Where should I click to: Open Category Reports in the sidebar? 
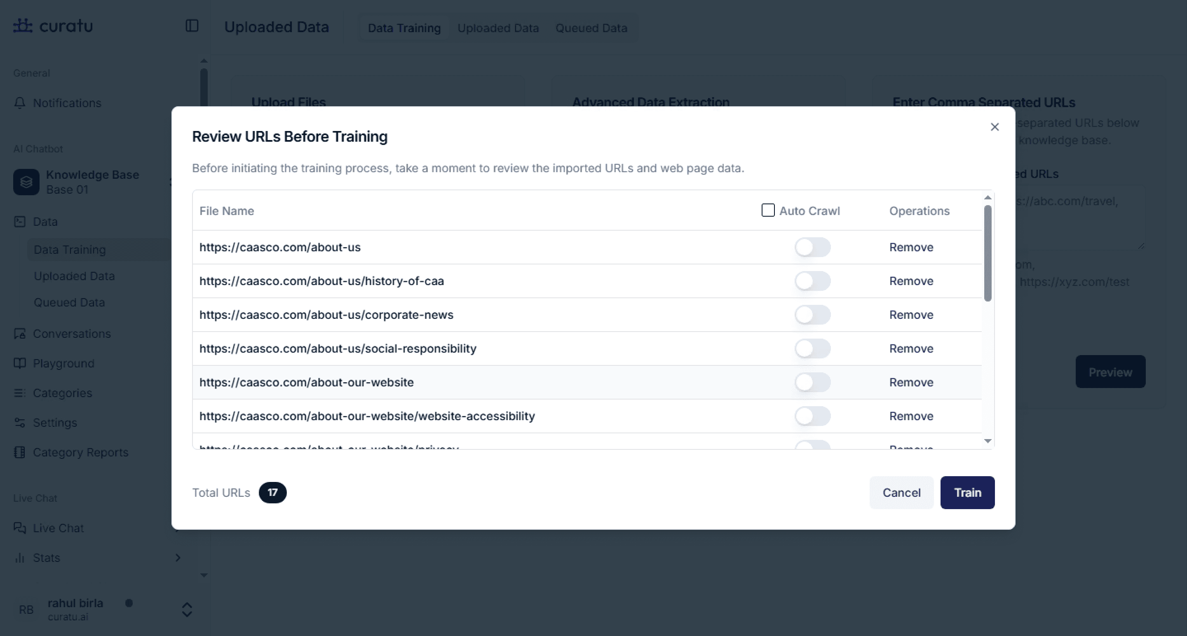tap(81, 452)
